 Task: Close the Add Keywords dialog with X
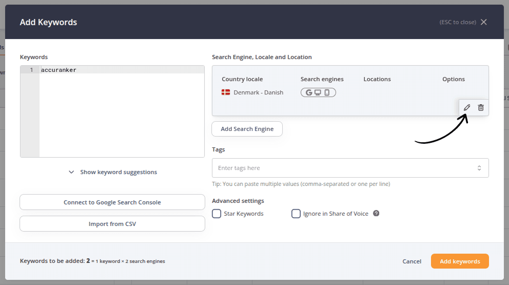[x=484, y=22]
